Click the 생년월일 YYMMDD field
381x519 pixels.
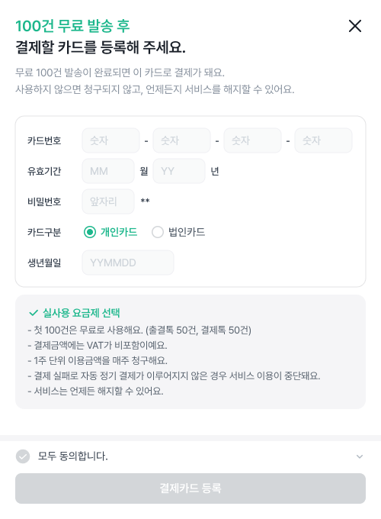pyautogui.click(x=128, y=263)
